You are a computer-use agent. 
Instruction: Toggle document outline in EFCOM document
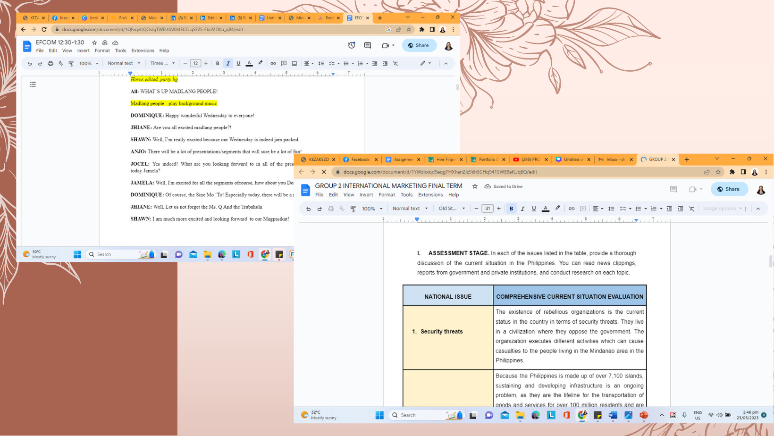[x=33, y=84]
